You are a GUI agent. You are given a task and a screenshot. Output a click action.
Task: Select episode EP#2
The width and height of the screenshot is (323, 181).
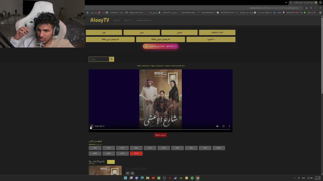pyautogui.click(x=109, y=148)
